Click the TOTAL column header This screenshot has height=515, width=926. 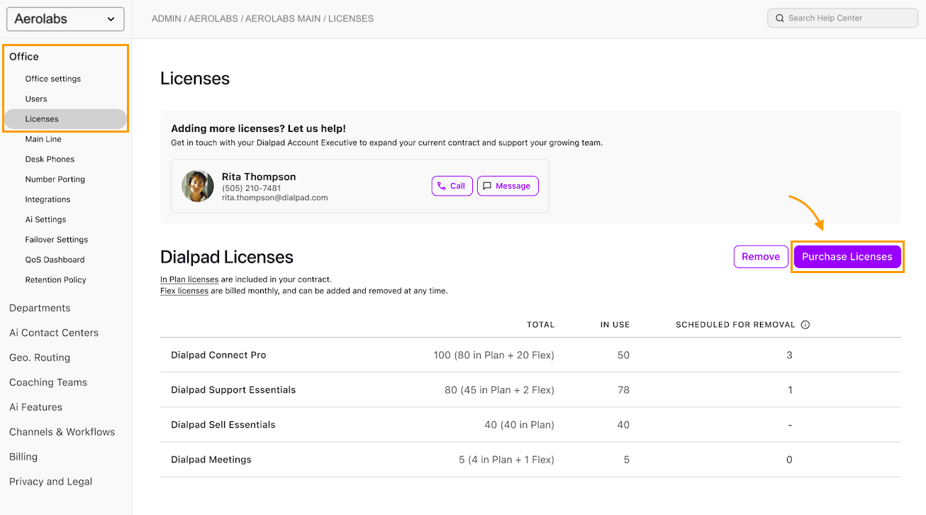(x=540, y=325)
